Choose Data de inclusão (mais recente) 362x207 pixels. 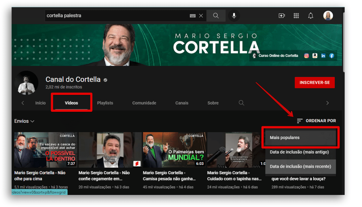[x=300, y=166]
